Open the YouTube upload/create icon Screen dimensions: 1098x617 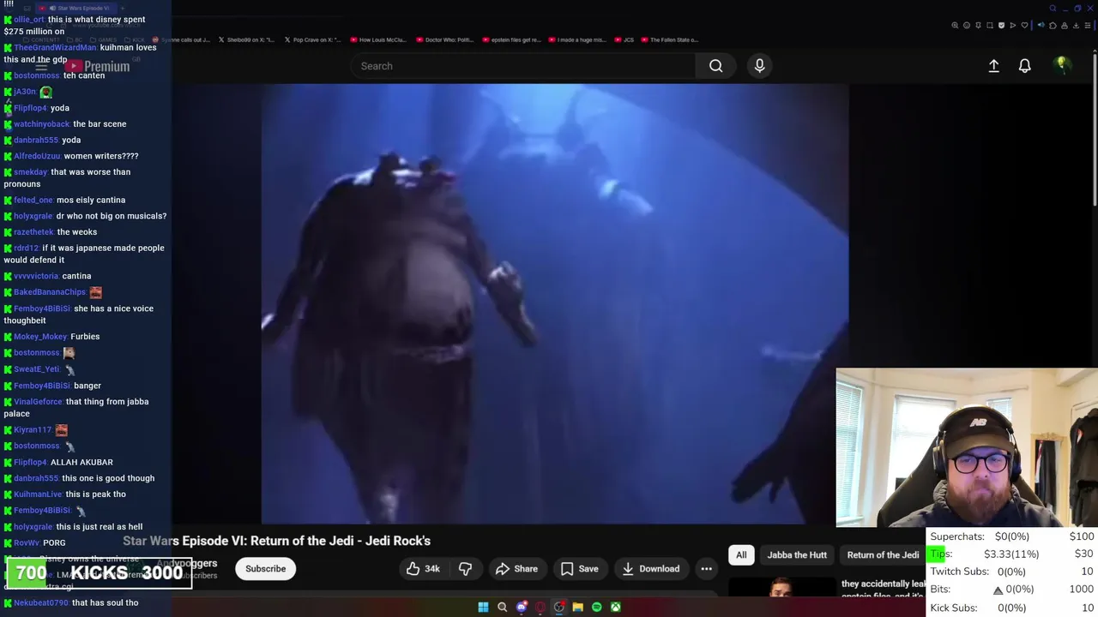pos(993,66)
